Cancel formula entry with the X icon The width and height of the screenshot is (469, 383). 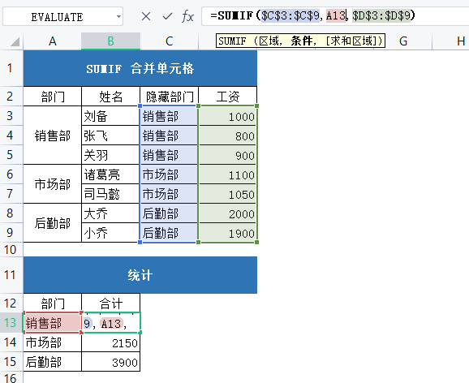[x=146, y=16]
